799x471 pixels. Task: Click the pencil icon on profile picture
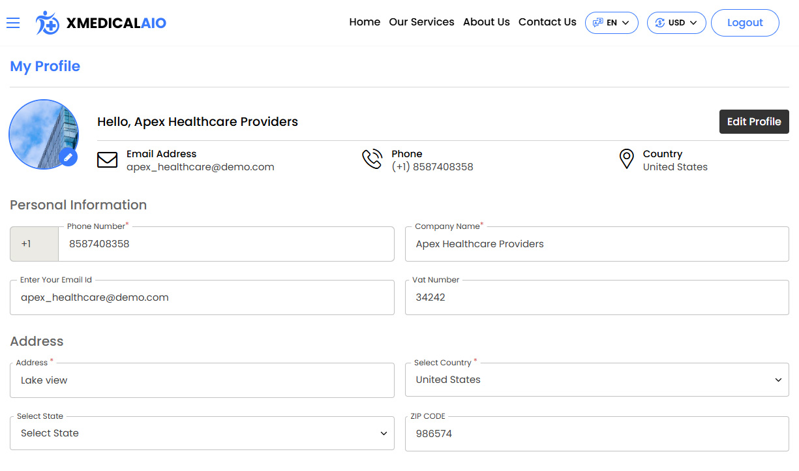tap(68, 157)
